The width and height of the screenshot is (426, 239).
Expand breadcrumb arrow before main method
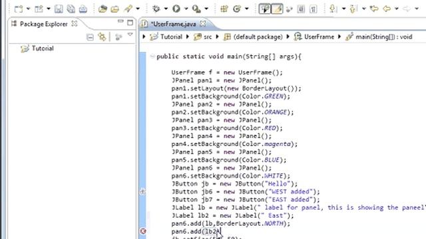[339, 37]
